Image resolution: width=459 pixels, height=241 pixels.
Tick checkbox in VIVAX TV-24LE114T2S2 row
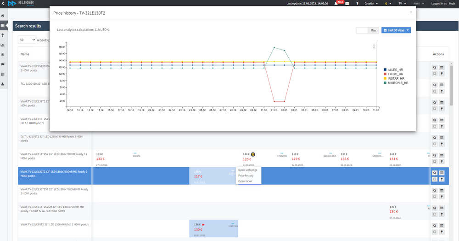point(435,162)
